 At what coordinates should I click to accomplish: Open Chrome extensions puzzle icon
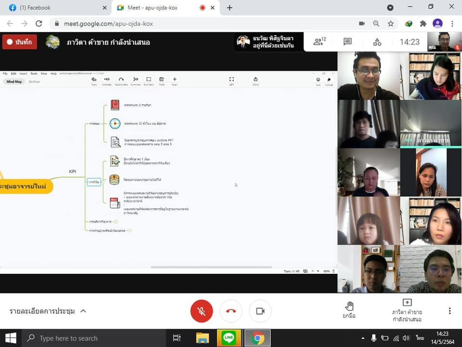[x=423, y=24]
